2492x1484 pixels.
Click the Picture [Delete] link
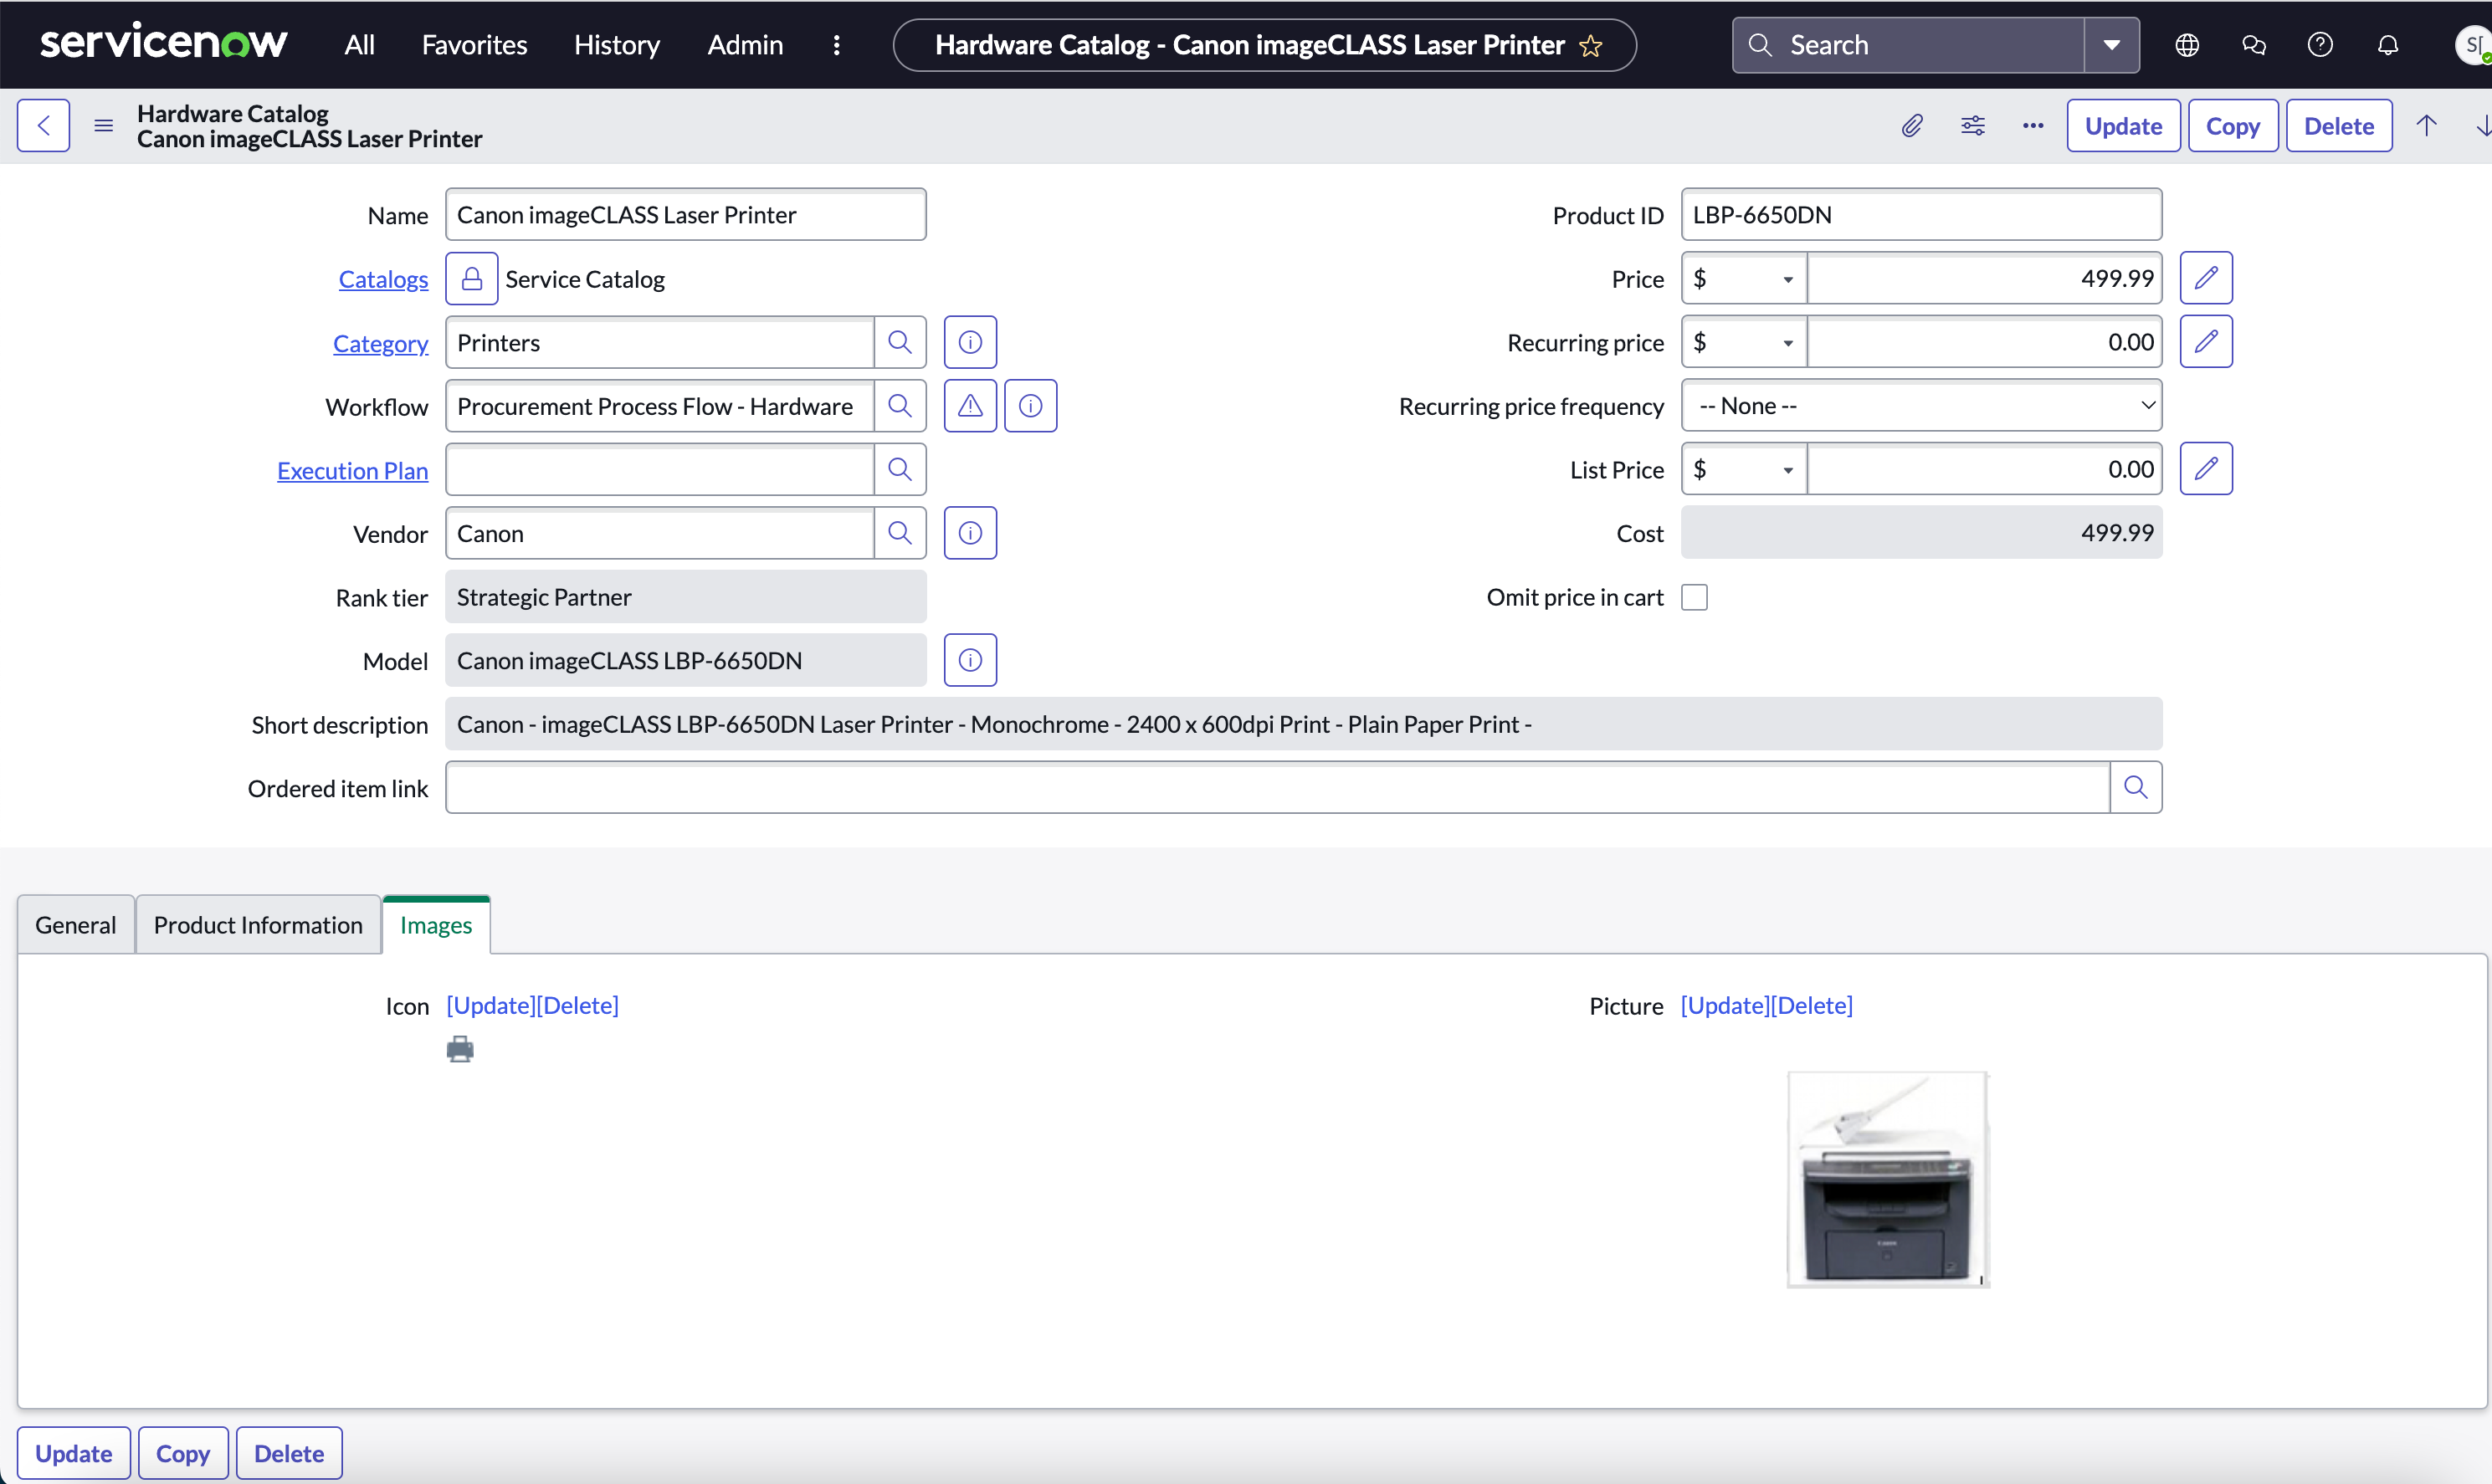(x=1812, y=1006)
